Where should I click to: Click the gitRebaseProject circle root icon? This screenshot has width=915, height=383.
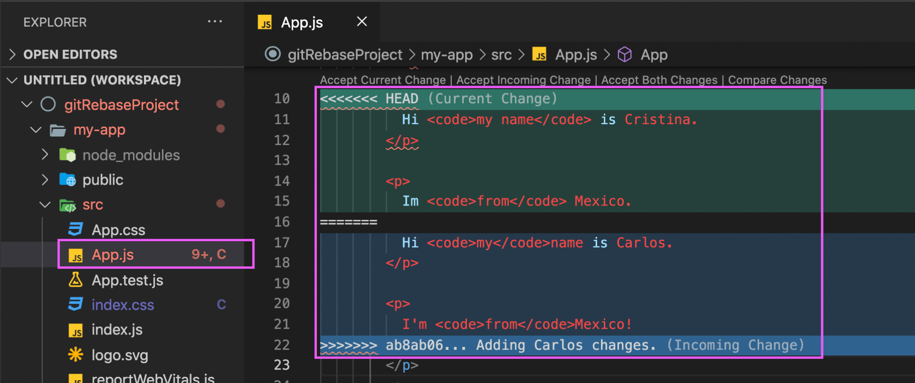click(x=48, y=104)
